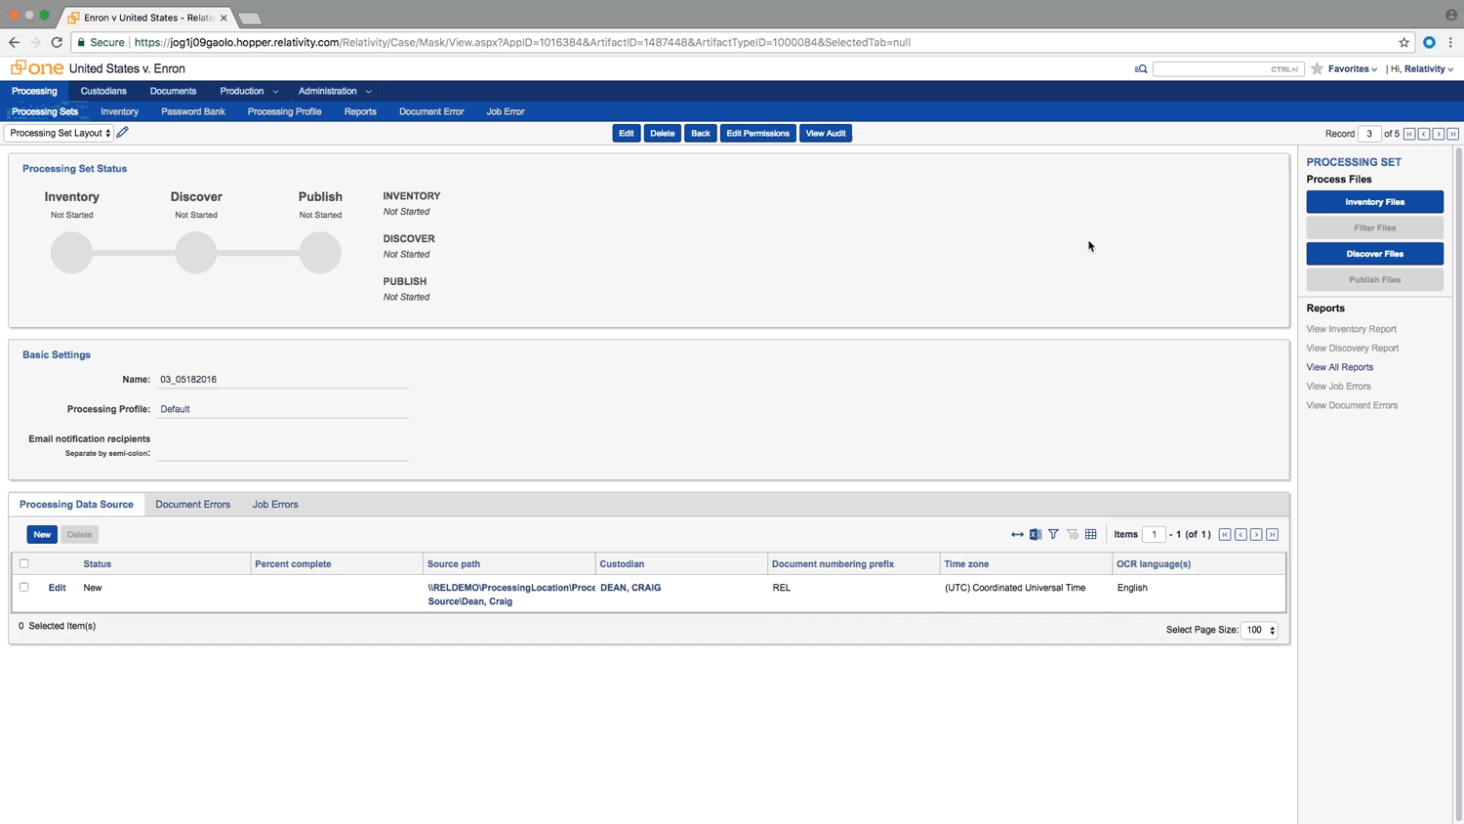Add a New processing data source

point(42,534)
